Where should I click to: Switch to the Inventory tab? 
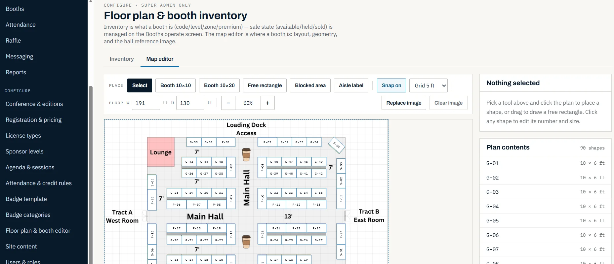[122, 59]
